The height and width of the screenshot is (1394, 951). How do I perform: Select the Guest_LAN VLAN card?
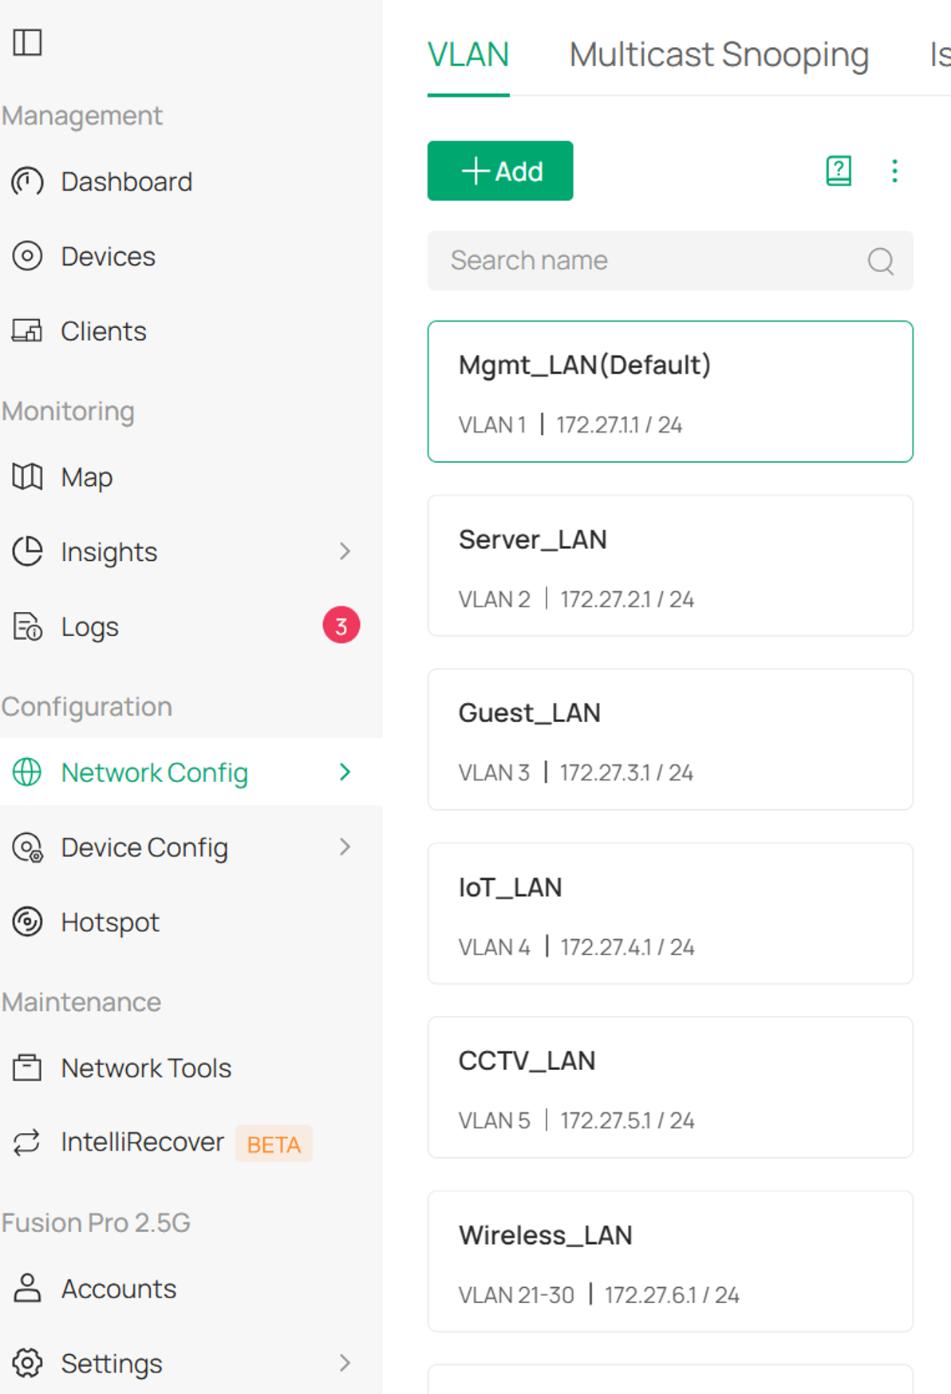click(670, 740)
